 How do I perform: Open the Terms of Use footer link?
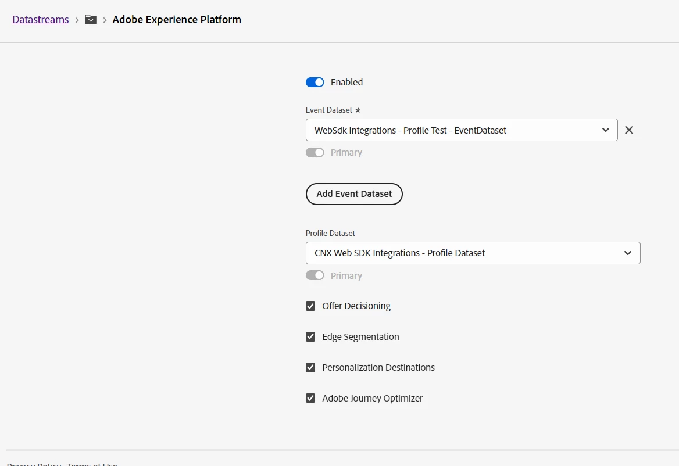[x=92, y=464]
